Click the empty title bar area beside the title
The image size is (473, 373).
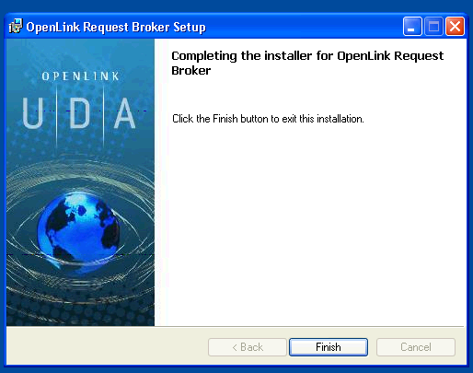pos(304,27)
